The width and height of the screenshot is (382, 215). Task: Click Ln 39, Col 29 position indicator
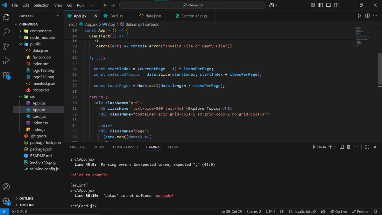coord(232,212)
